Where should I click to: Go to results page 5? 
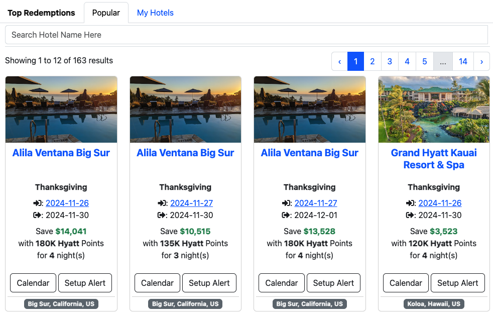point(424,61)
